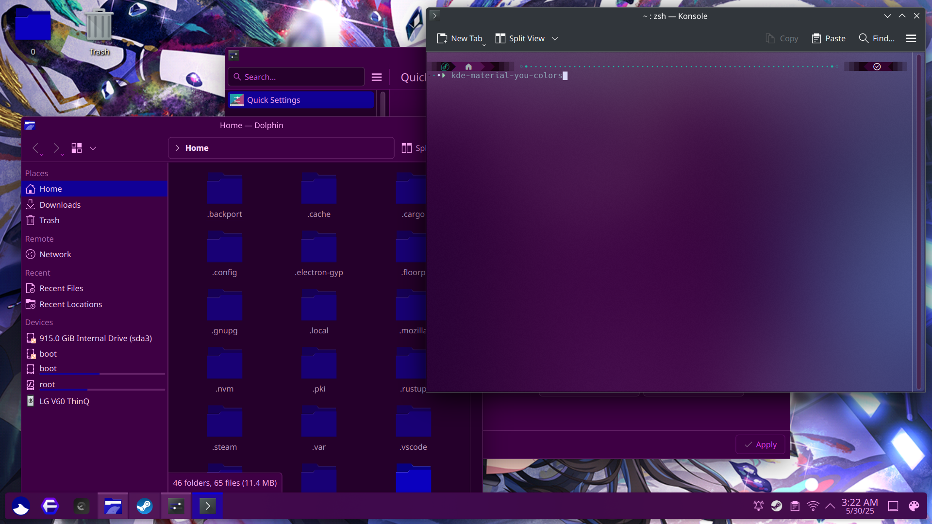The image size is (932, 524).
Task: Select Quick Settings in System Settings sidebar
Action: [x=301, y=100]
